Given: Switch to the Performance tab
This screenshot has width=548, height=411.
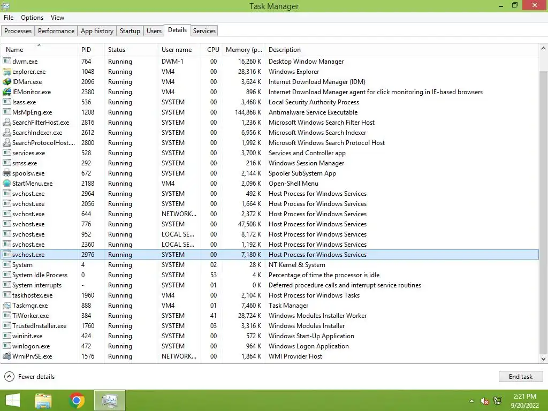Looking at the screenshot, I should (x=56, y=31).
